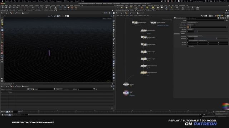229x128 pixels.
Task: Open the Render menu
Action: [x=24, y=1]
